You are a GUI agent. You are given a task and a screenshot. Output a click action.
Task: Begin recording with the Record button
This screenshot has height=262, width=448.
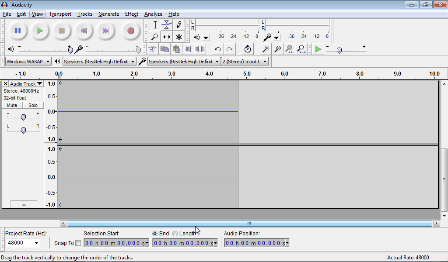(x=130, y=31)
